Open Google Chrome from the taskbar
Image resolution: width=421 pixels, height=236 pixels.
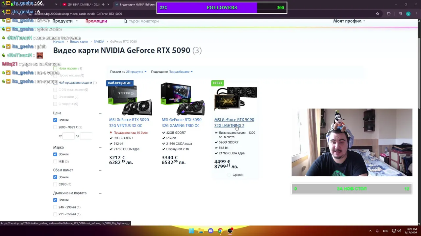[220, 231]
